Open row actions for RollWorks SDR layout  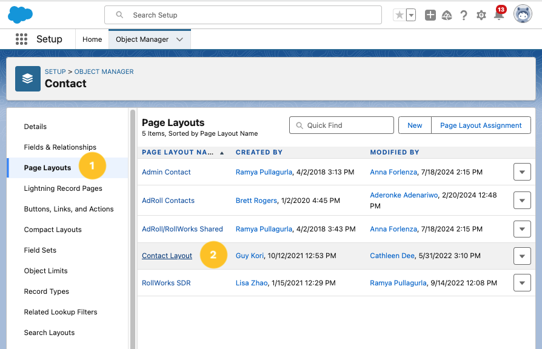(522, 283)
